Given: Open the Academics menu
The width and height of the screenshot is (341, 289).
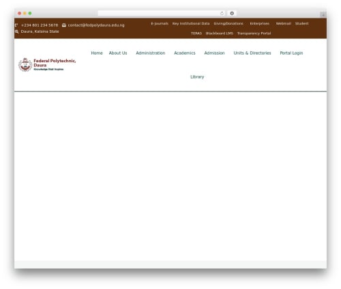Looking at the screenshot, I should 185,53.
